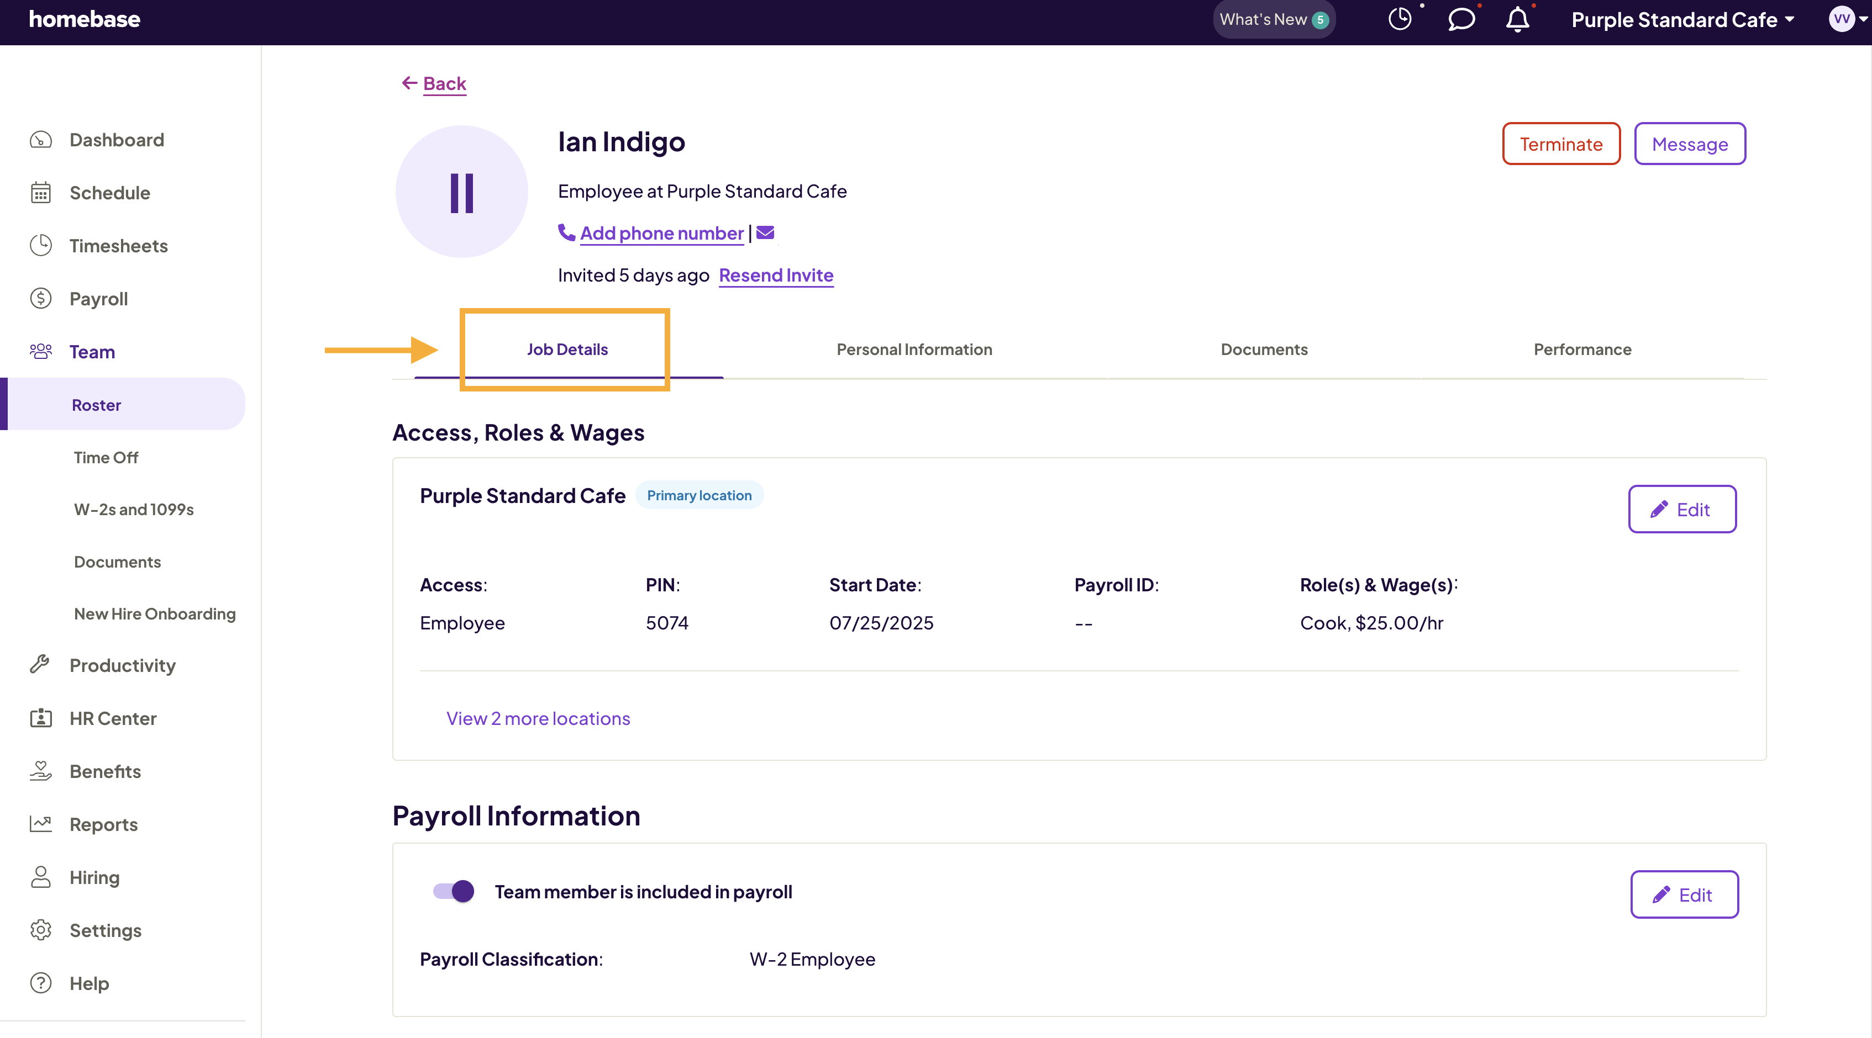This screenshot has height=1038, width=1872.
Task: Switch to the Performance tab
Action: tap(1582, 349)
